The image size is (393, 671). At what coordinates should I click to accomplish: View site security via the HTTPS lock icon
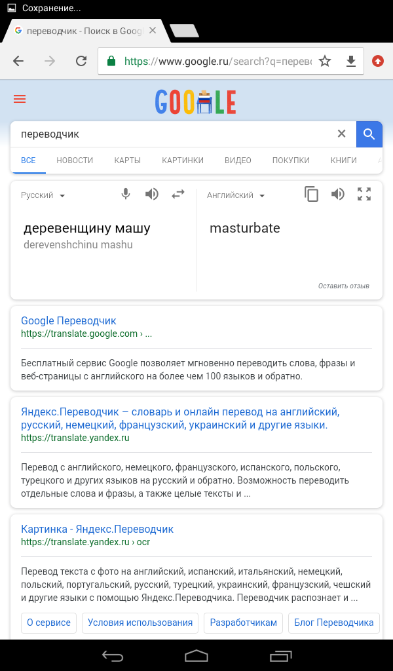click(111, 60)
